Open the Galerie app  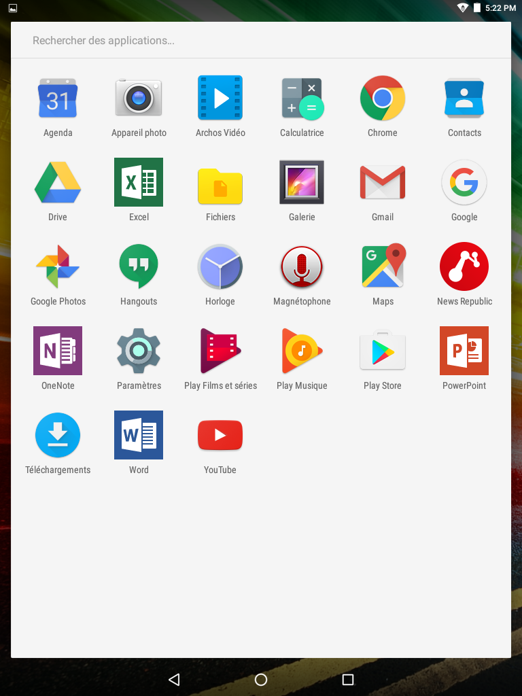[x=302, y=183]
